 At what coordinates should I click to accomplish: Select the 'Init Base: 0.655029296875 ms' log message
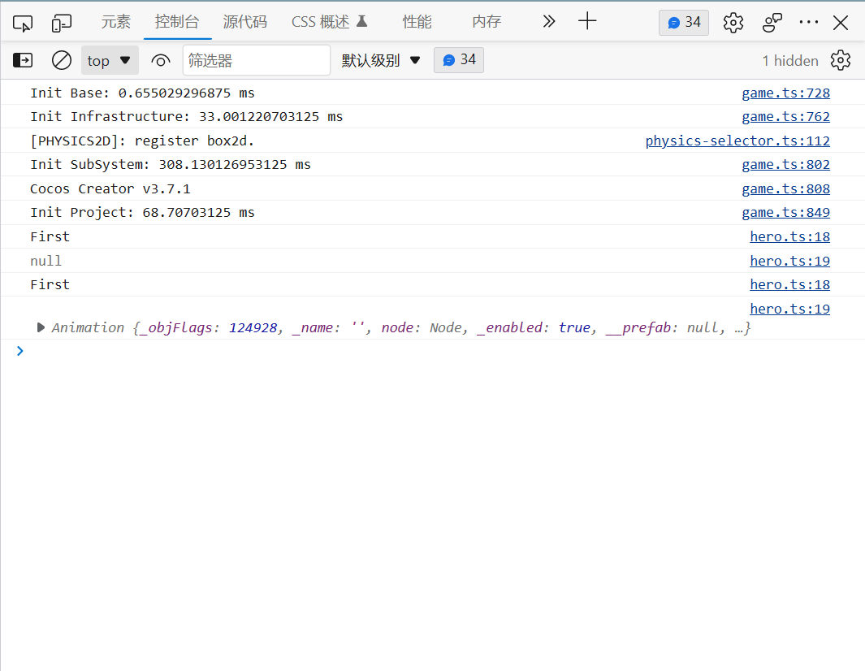(142, 93)
